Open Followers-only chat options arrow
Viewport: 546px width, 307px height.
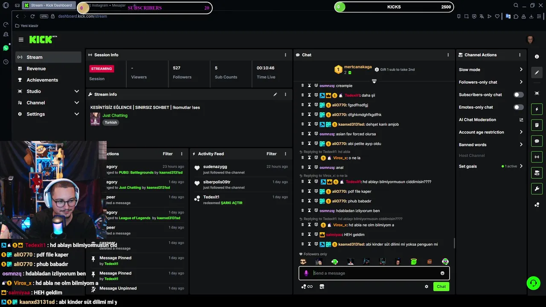pos(521,82)
